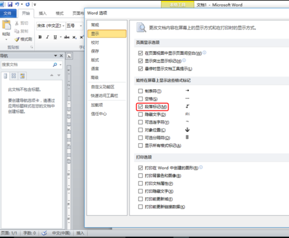Toggle Italic formatting button
This screenshot has height=238, width=289.
[x=47, y=37]
